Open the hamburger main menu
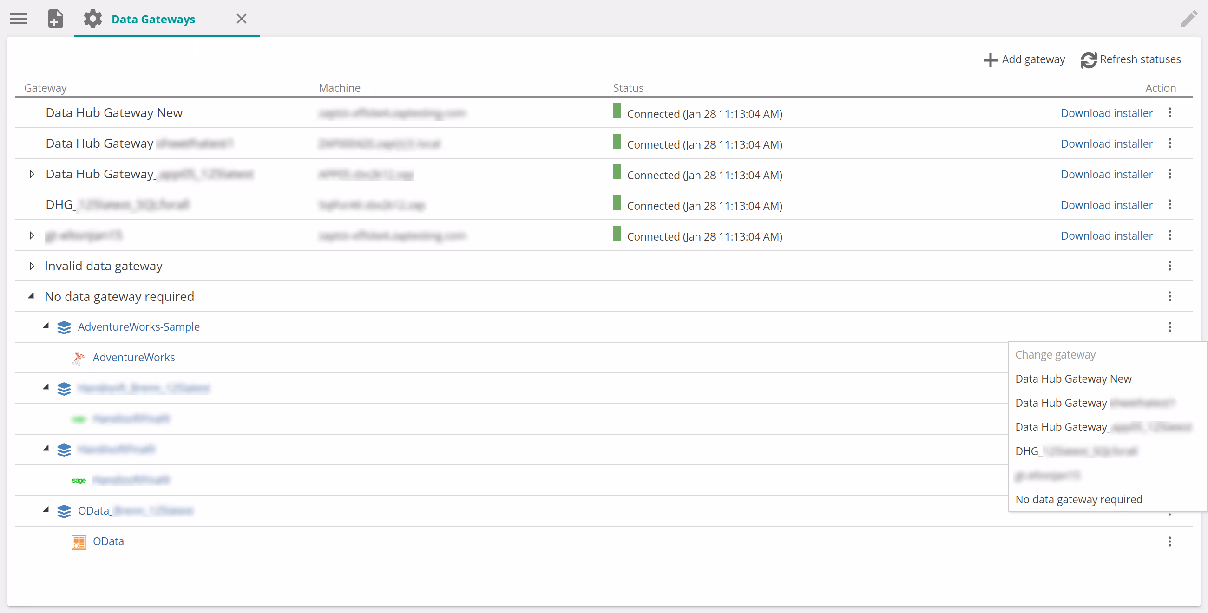1208x613 pixels. click(19, 19)
